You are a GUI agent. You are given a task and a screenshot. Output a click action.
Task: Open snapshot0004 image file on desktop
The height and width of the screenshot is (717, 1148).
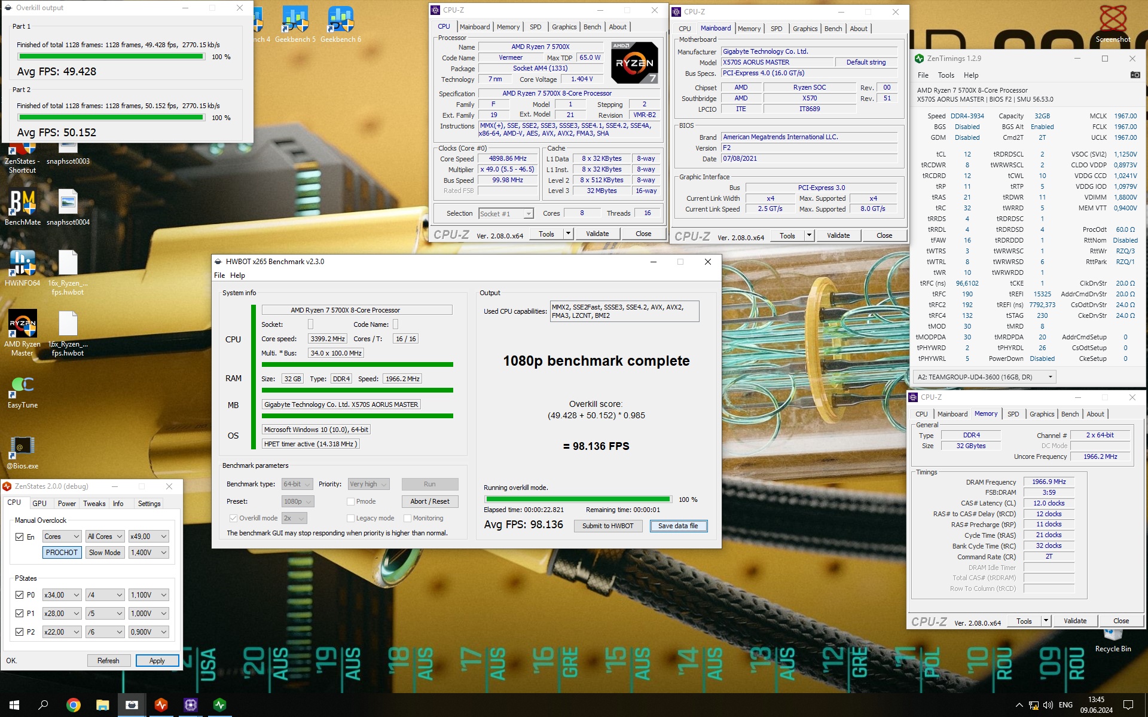click(x=68, y=208)
